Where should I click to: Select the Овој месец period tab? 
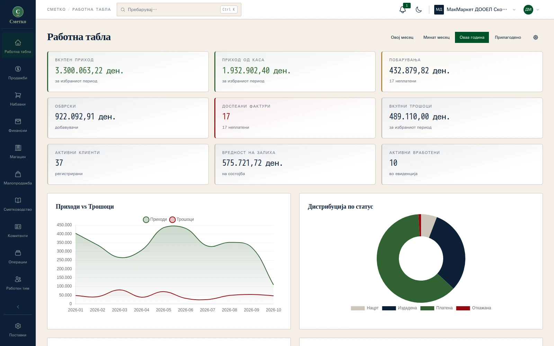coord(402,37)
